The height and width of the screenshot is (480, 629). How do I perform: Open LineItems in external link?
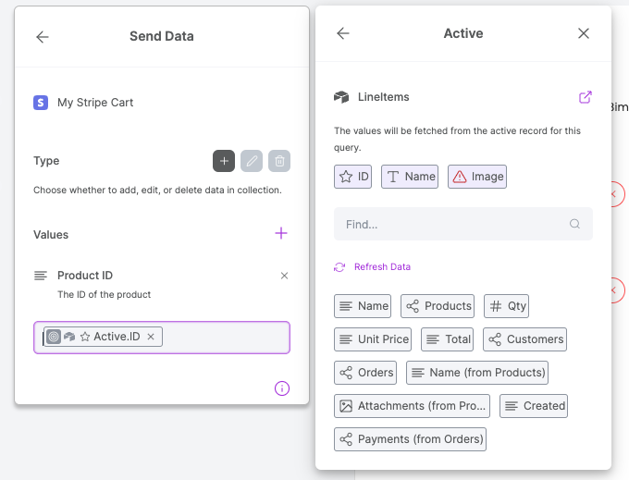[x=585, y=97]
